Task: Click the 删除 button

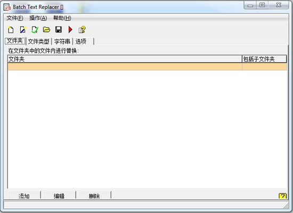Action: click(x=94, y=195)
